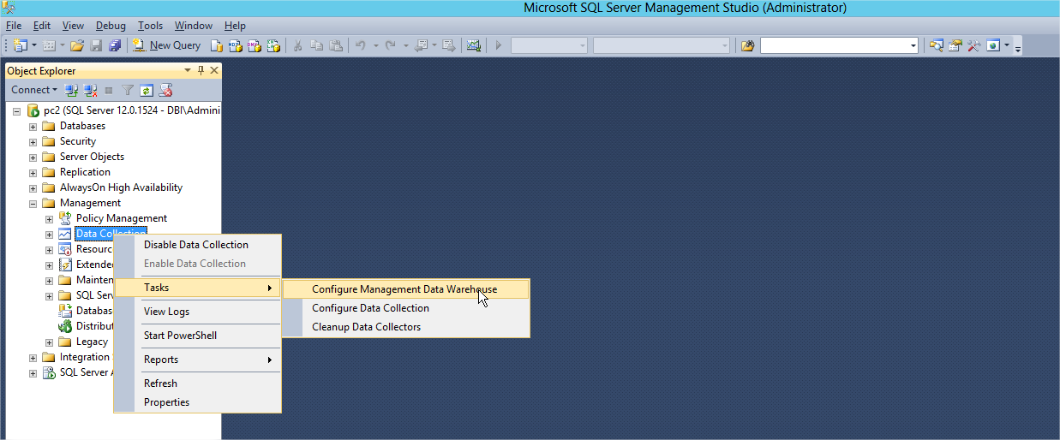Click the Database Engine Query icon

[x=217, y=45]
